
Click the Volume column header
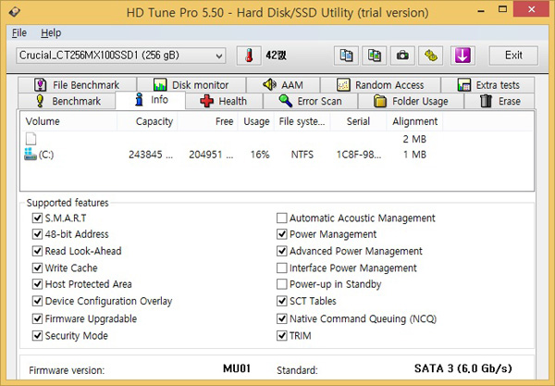click(x=68, y=121)
